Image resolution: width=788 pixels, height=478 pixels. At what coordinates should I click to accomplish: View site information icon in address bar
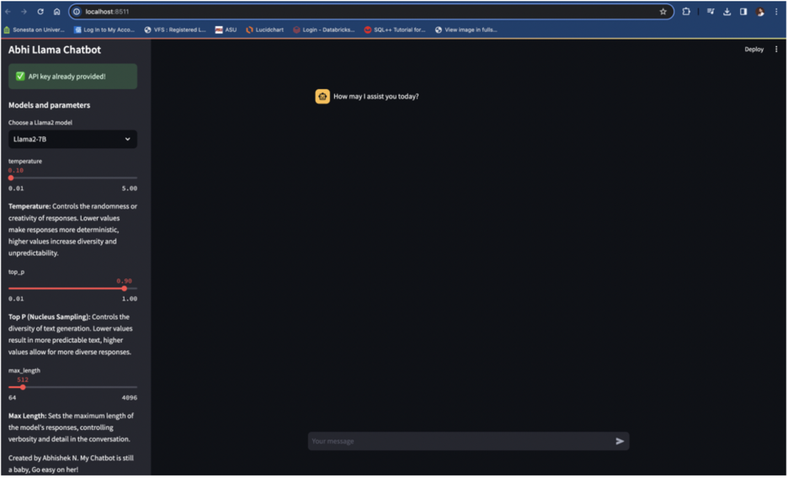[77, 12]
